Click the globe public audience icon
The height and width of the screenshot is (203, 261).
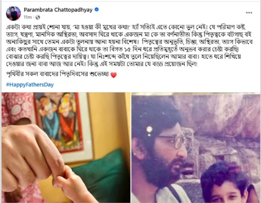click(x=38, y=17)
